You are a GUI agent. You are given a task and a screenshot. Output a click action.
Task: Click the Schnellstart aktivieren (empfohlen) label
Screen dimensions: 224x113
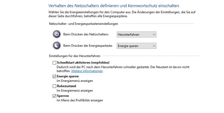tap(83, 63)
